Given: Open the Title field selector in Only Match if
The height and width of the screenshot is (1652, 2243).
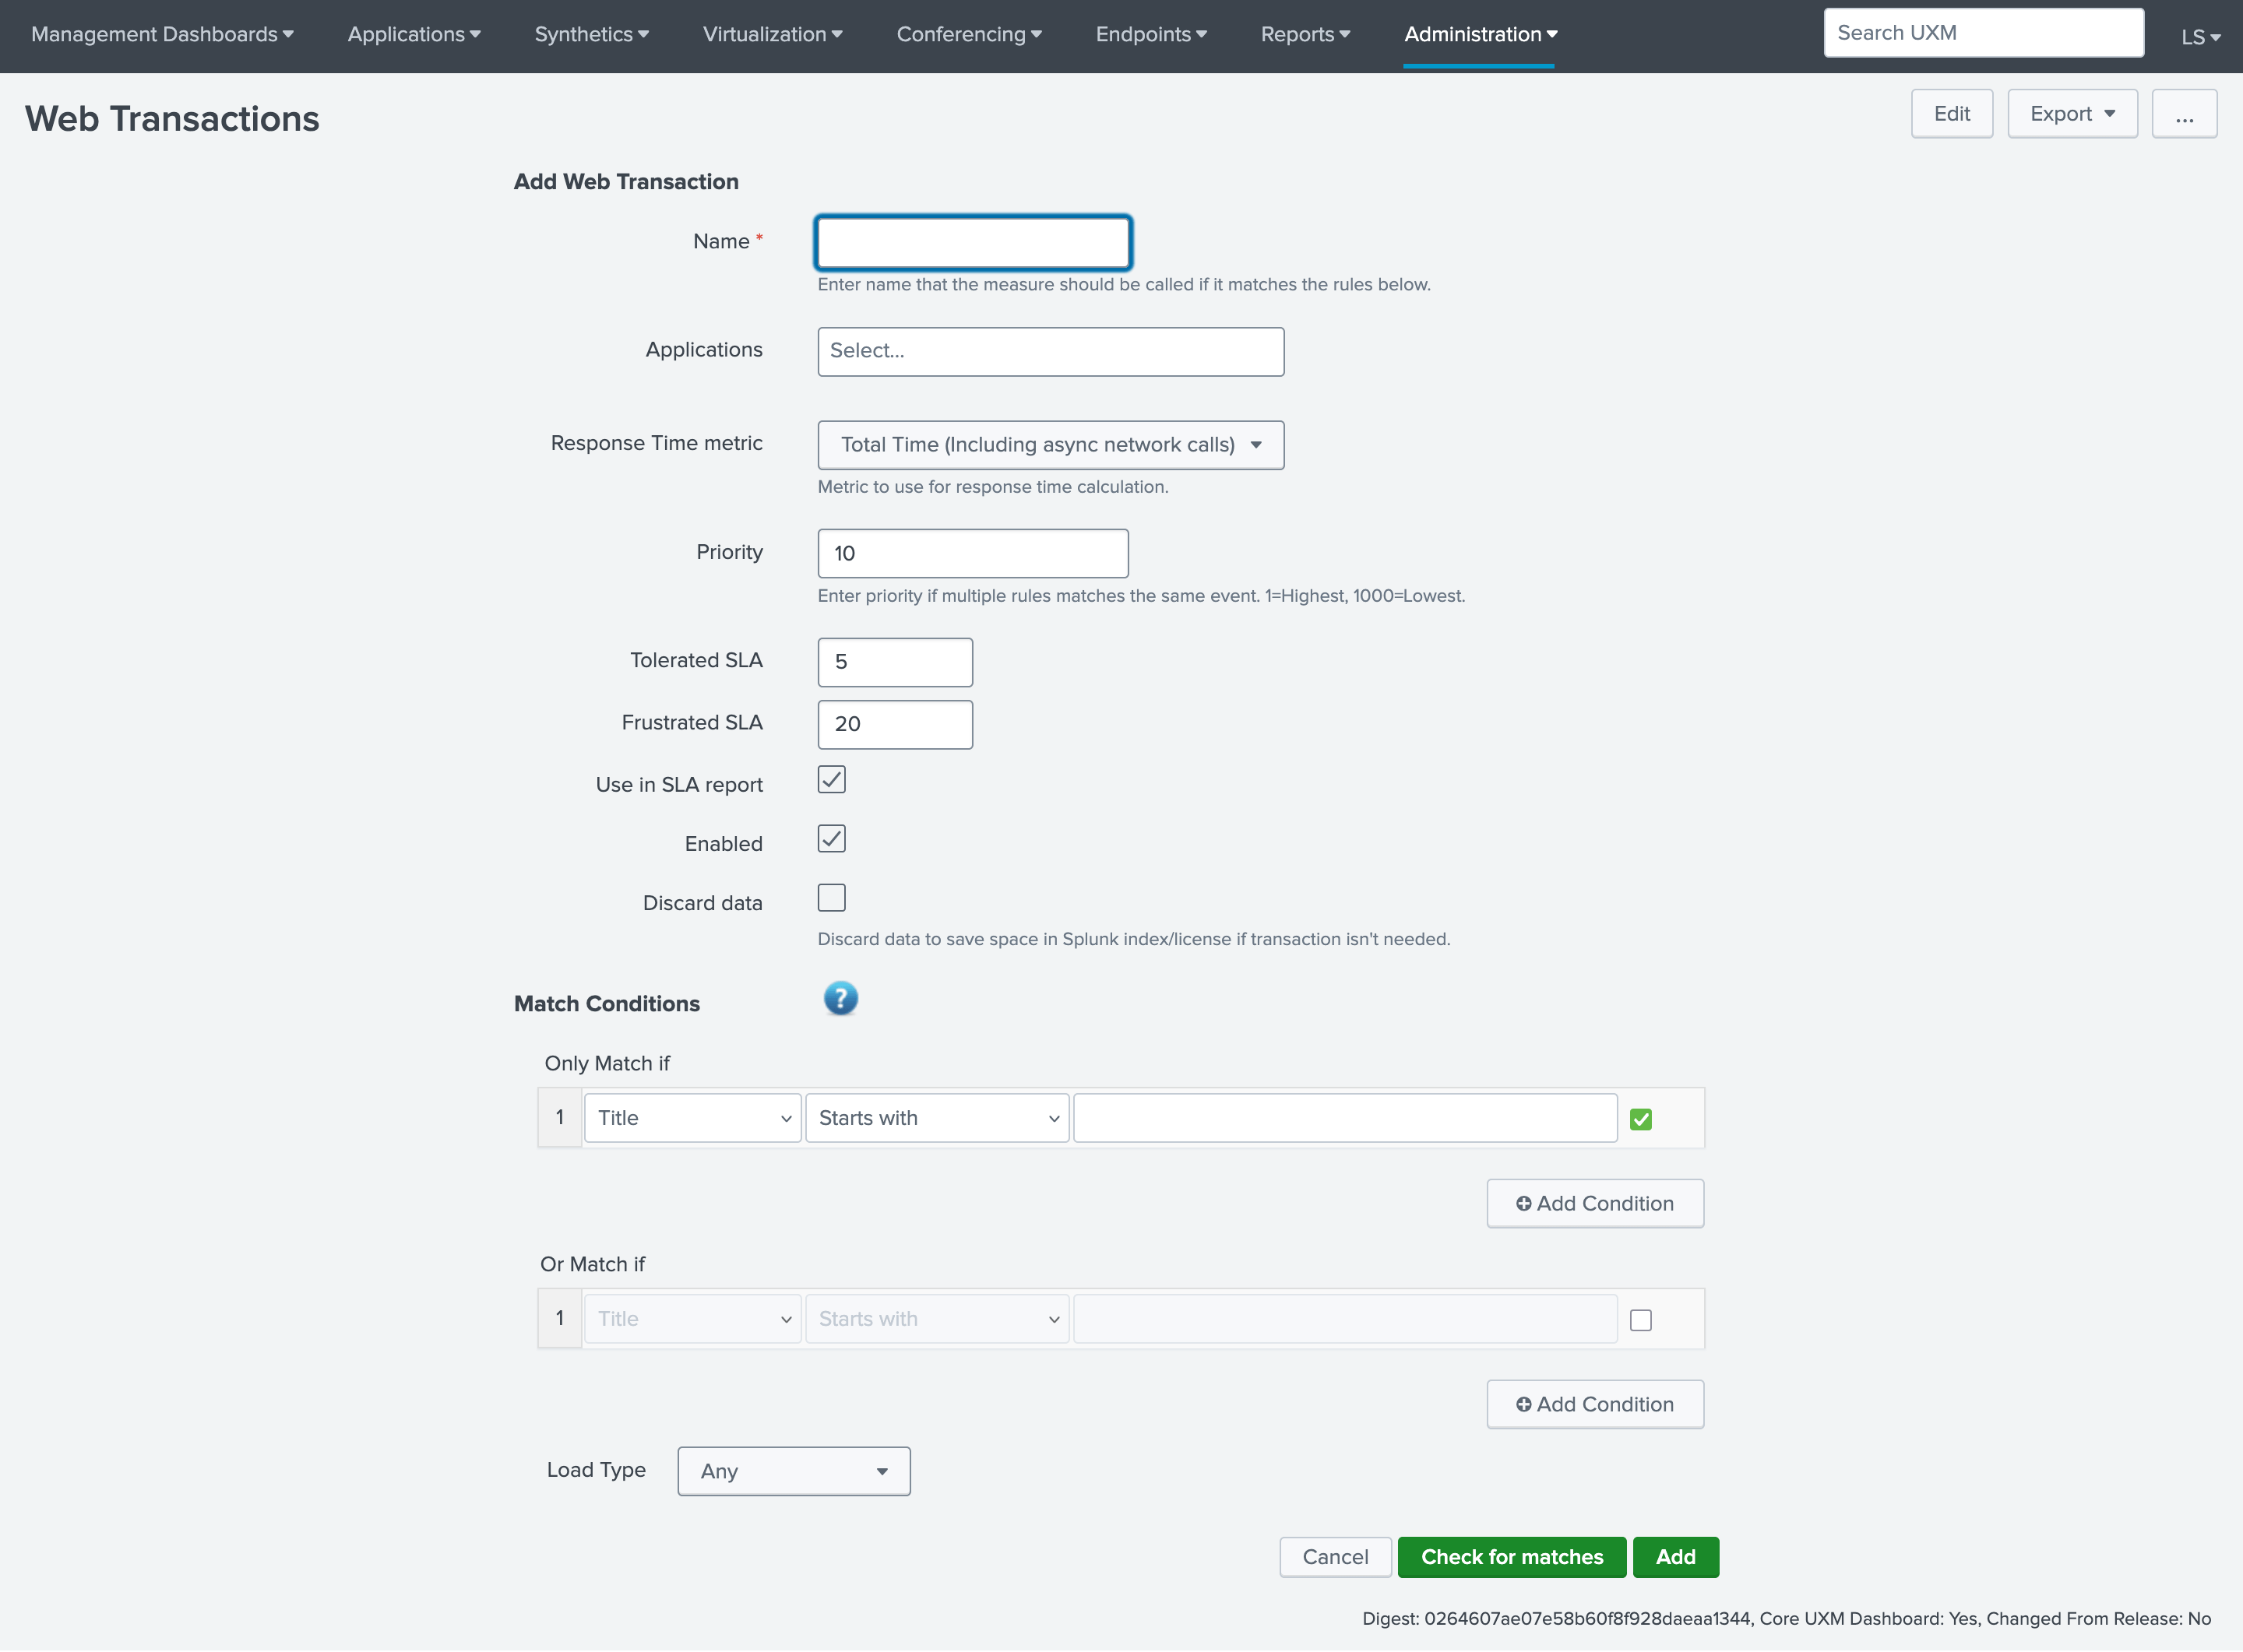Looking at the screenshot, I should (692, 1118).
